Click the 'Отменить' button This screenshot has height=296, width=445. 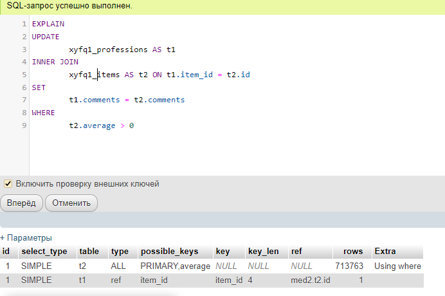tap(71, 203)
